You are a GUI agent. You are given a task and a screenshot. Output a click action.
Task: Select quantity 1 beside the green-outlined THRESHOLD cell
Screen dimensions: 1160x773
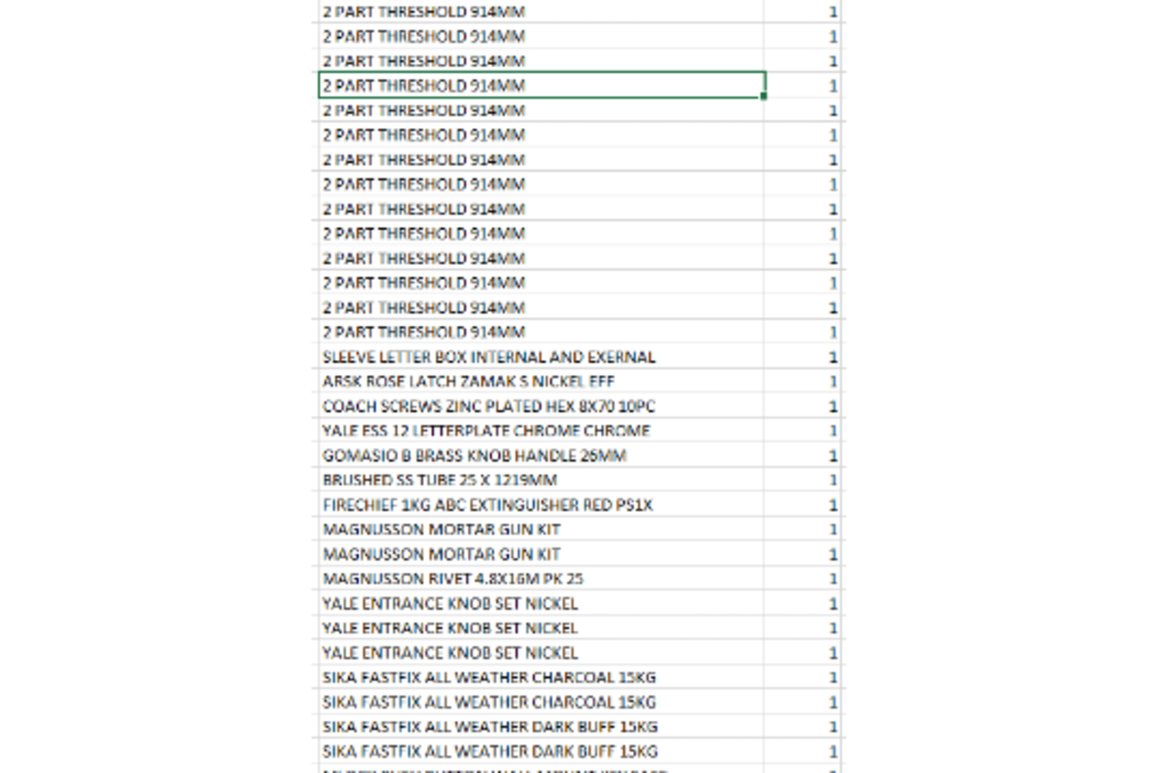tap(802, 85)
